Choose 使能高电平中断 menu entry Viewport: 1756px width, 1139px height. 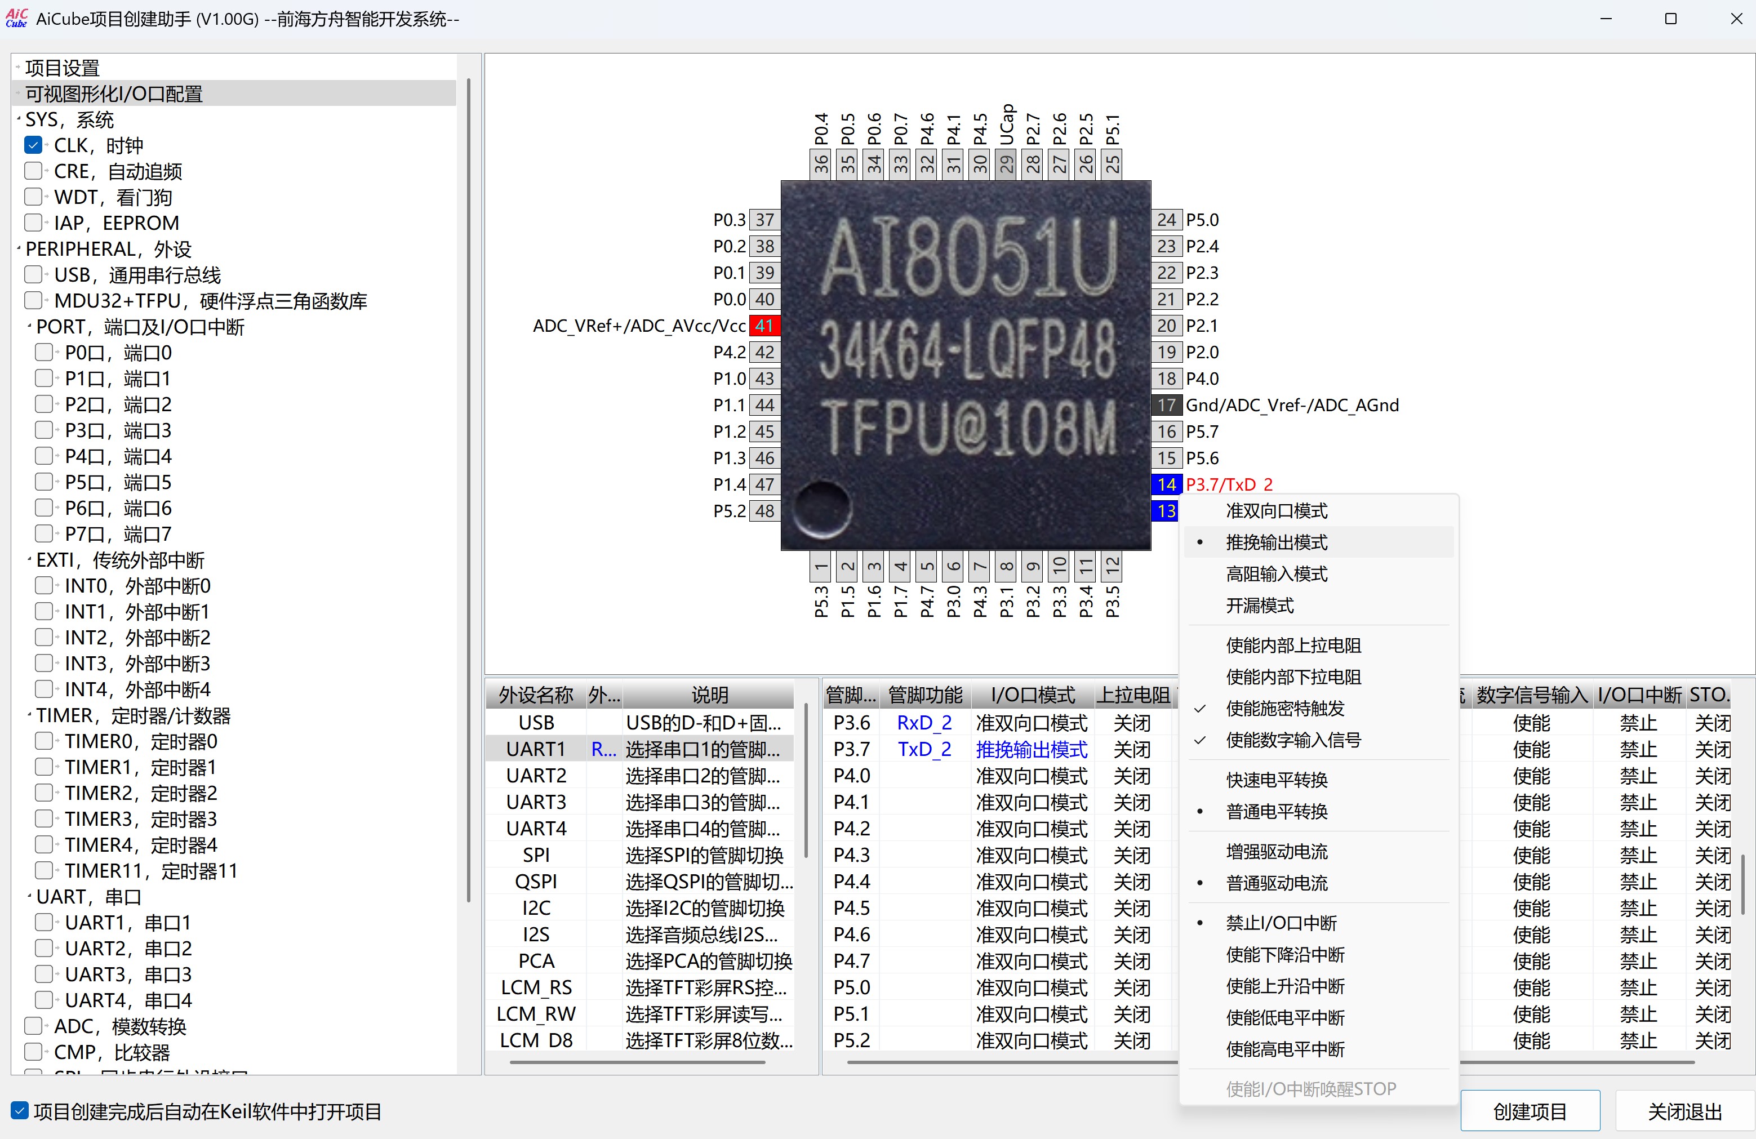click(x=1318, y=1049)
